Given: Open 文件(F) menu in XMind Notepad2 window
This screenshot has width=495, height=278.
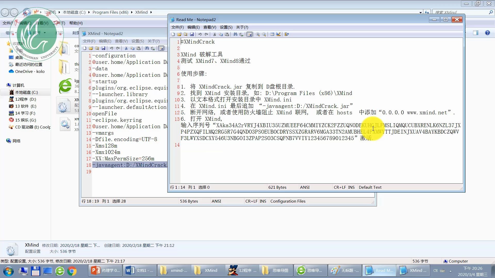Looking at the screenshot, I should [89, 41].
